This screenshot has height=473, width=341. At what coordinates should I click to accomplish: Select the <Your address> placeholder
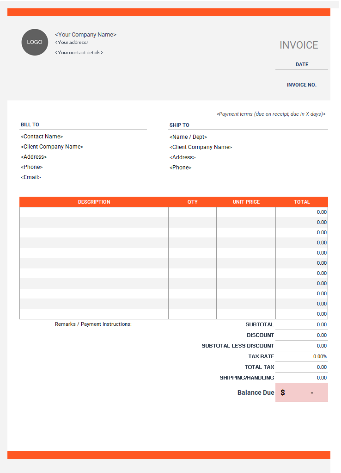[72, 43]
